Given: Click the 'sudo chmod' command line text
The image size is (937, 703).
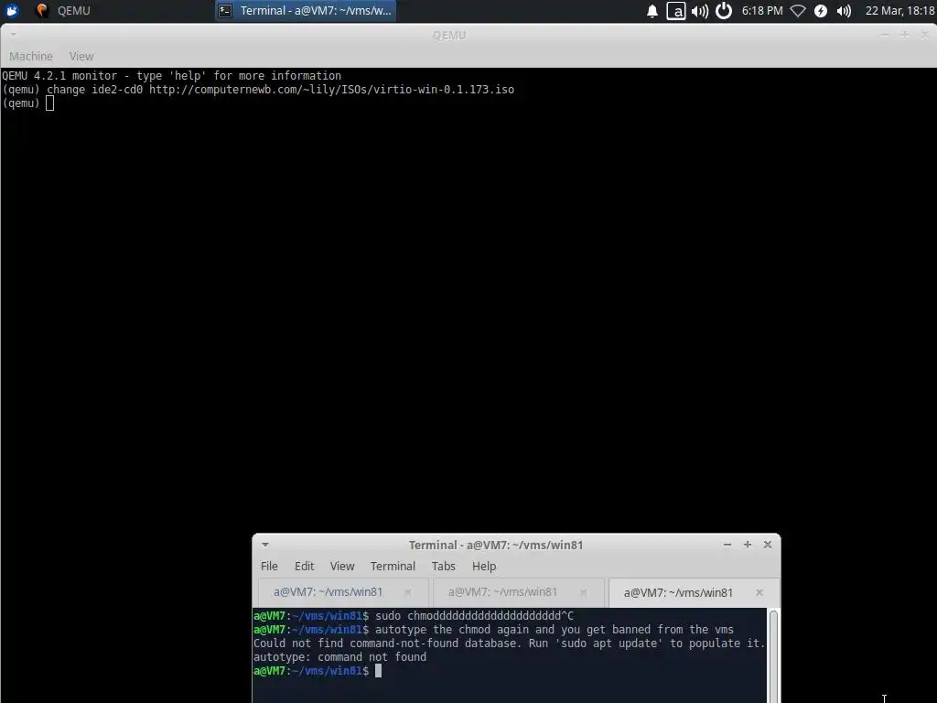Looking at the screenshot, I should click(x=475, y=616).
